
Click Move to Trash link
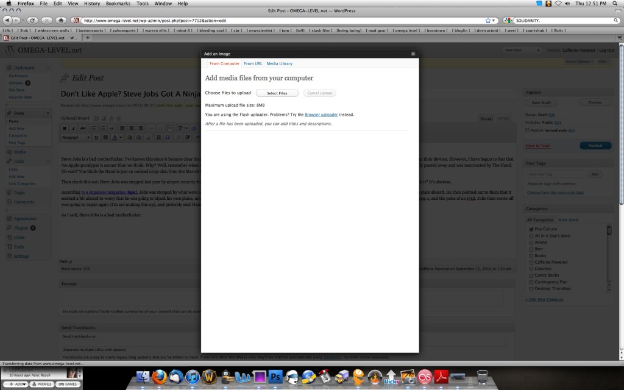tap(538, 146)
